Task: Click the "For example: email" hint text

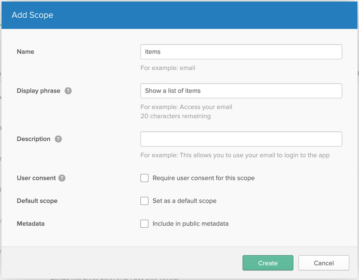Action: pos(168,68)
